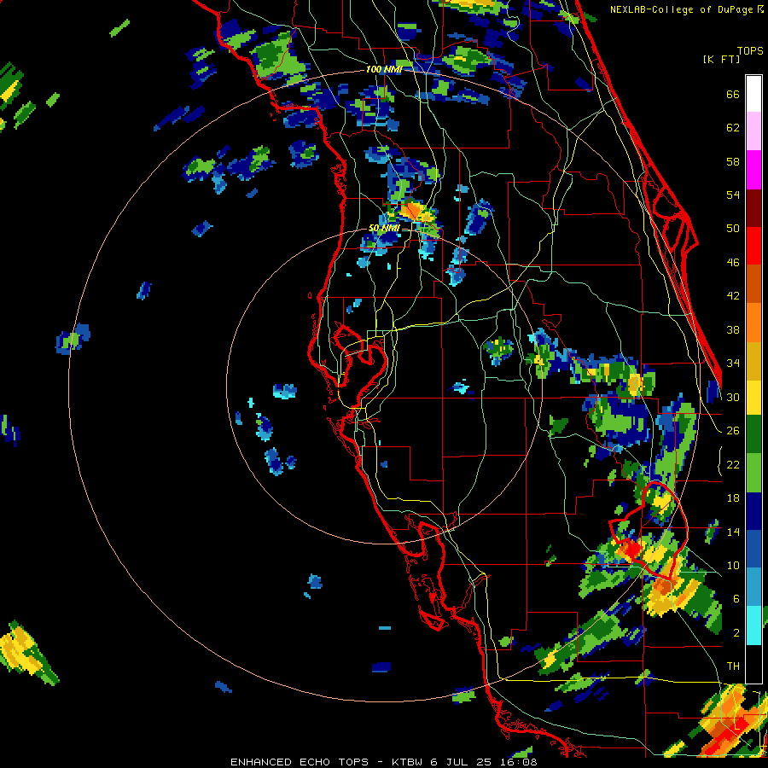Screen dimensions: 768x768
Task: Pick the dark maroon legend color band
Action: coord(753,208)
